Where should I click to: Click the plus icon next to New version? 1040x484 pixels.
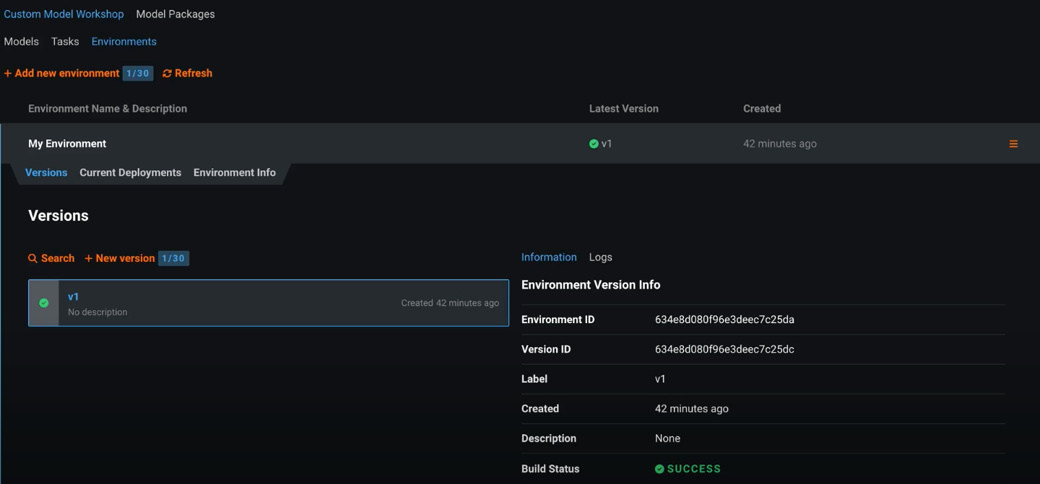tap(88, 258)
